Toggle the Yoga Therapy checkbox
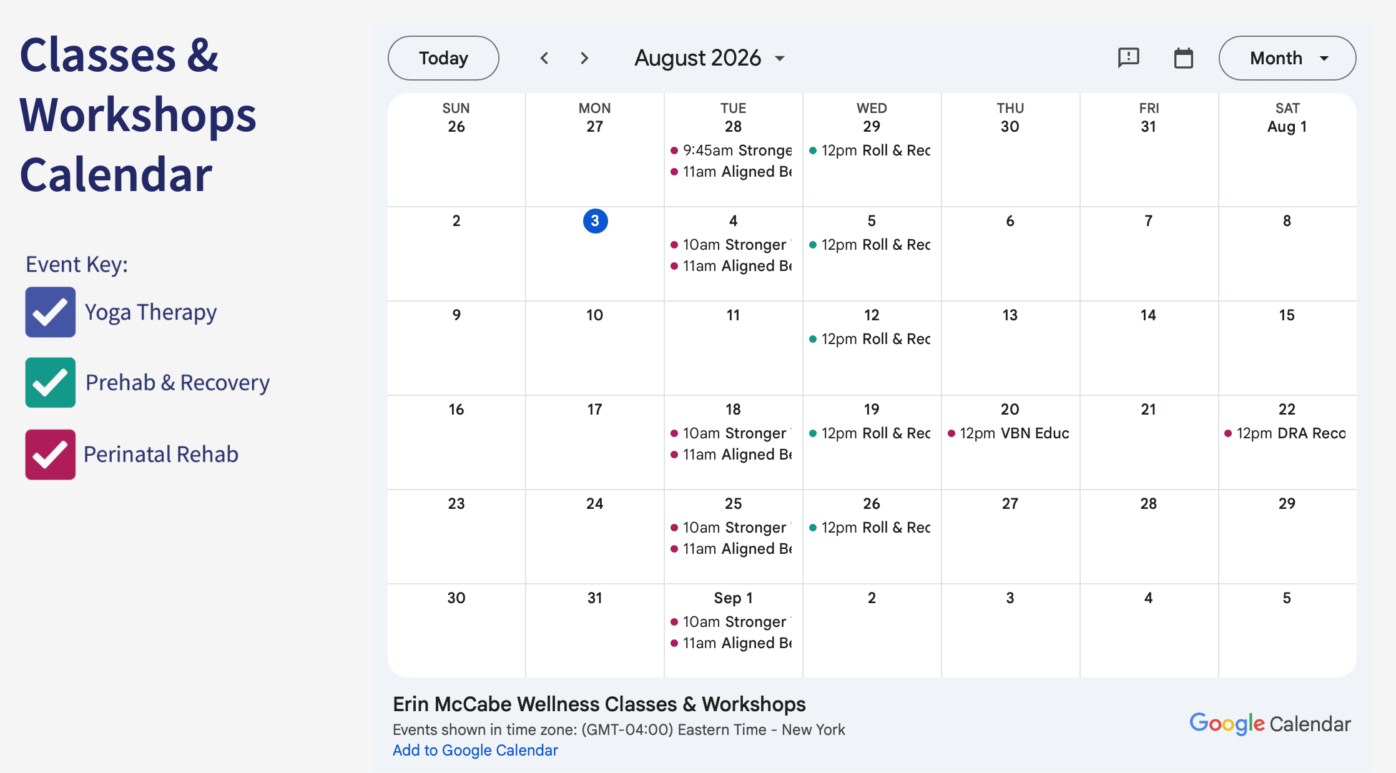The height and width of the screenshot is (773, 1396). point(51,312)
